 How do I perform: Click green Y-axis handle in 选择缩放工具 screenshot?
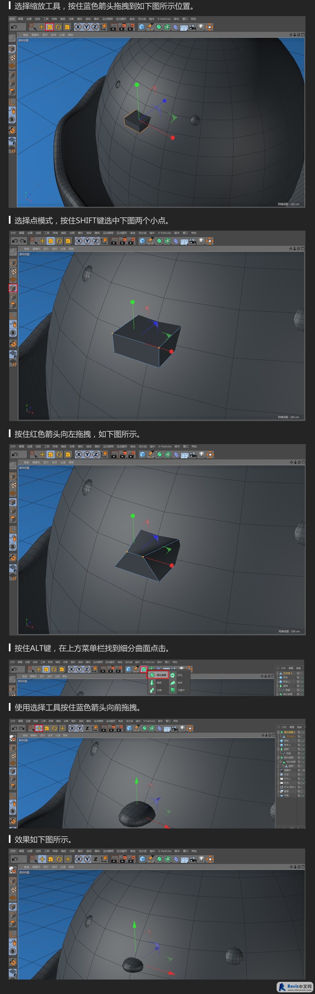[x=136, y=84]
